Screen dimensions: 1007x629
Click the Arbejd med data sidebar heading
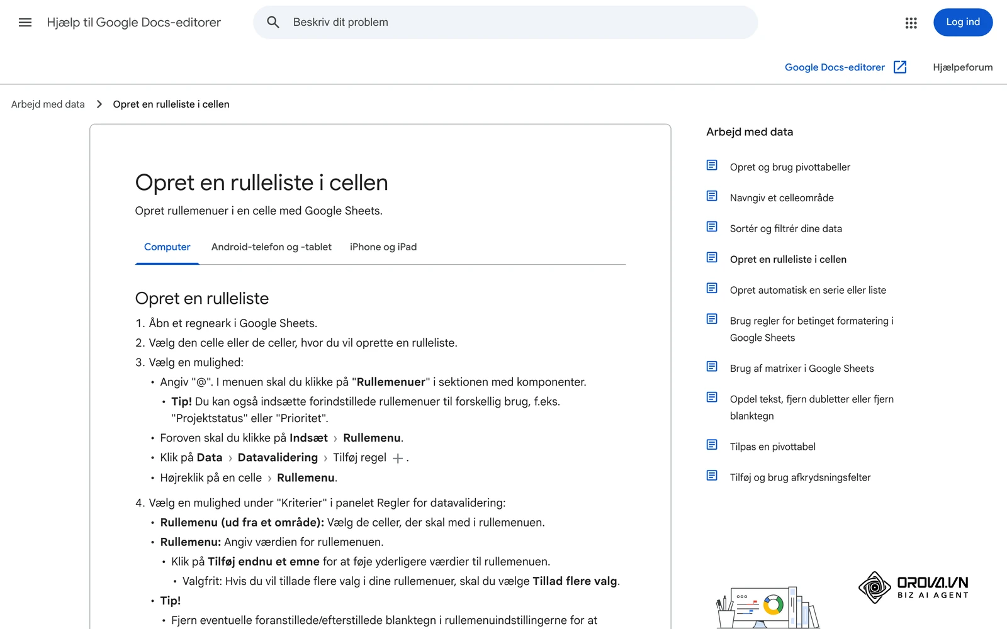(x=750, y=132)
